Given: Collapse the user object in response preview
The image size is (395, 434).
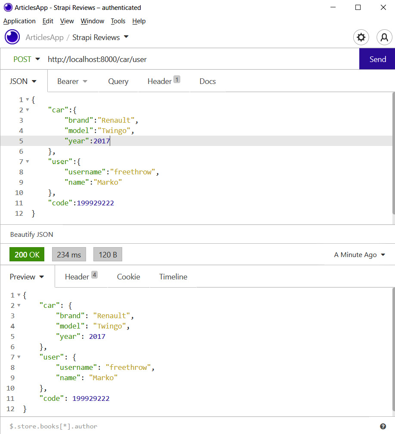Looking at the screenshot, I should point(18,357).
